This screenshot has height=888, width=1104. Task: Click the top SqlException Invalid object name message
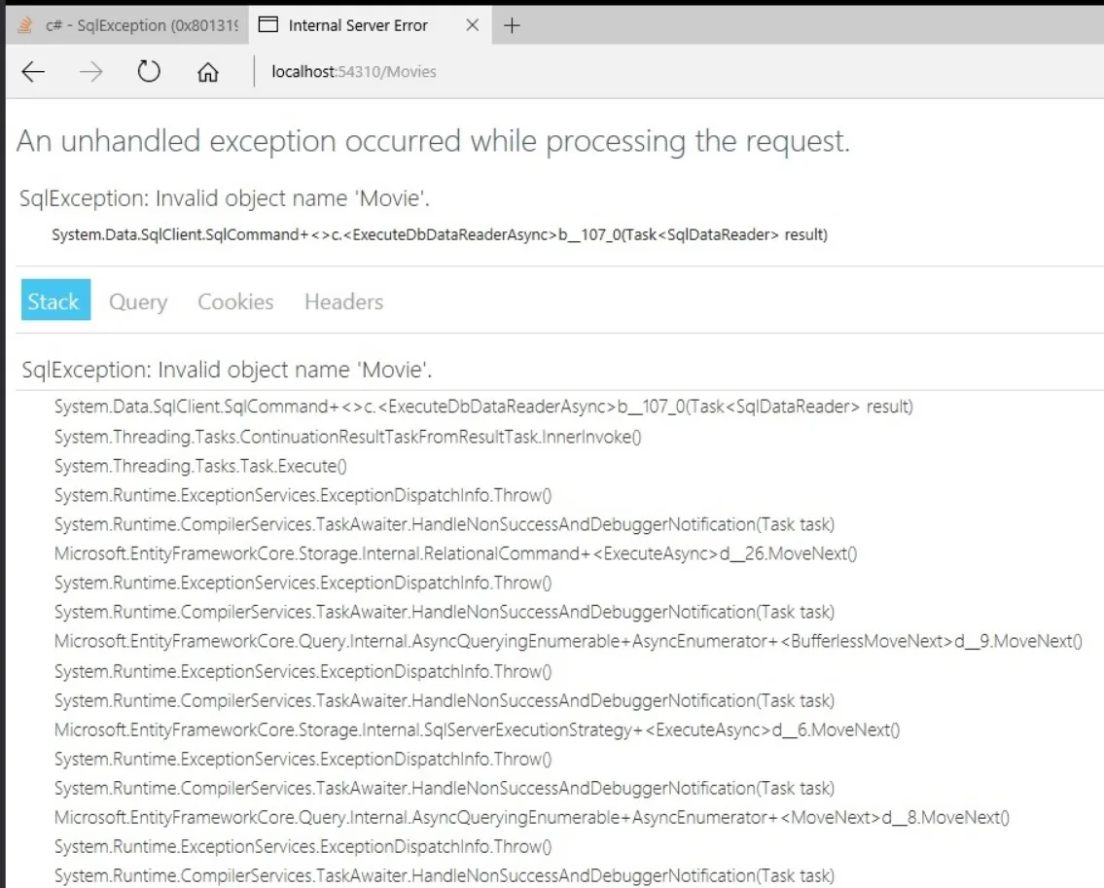(x=225, y=199)
